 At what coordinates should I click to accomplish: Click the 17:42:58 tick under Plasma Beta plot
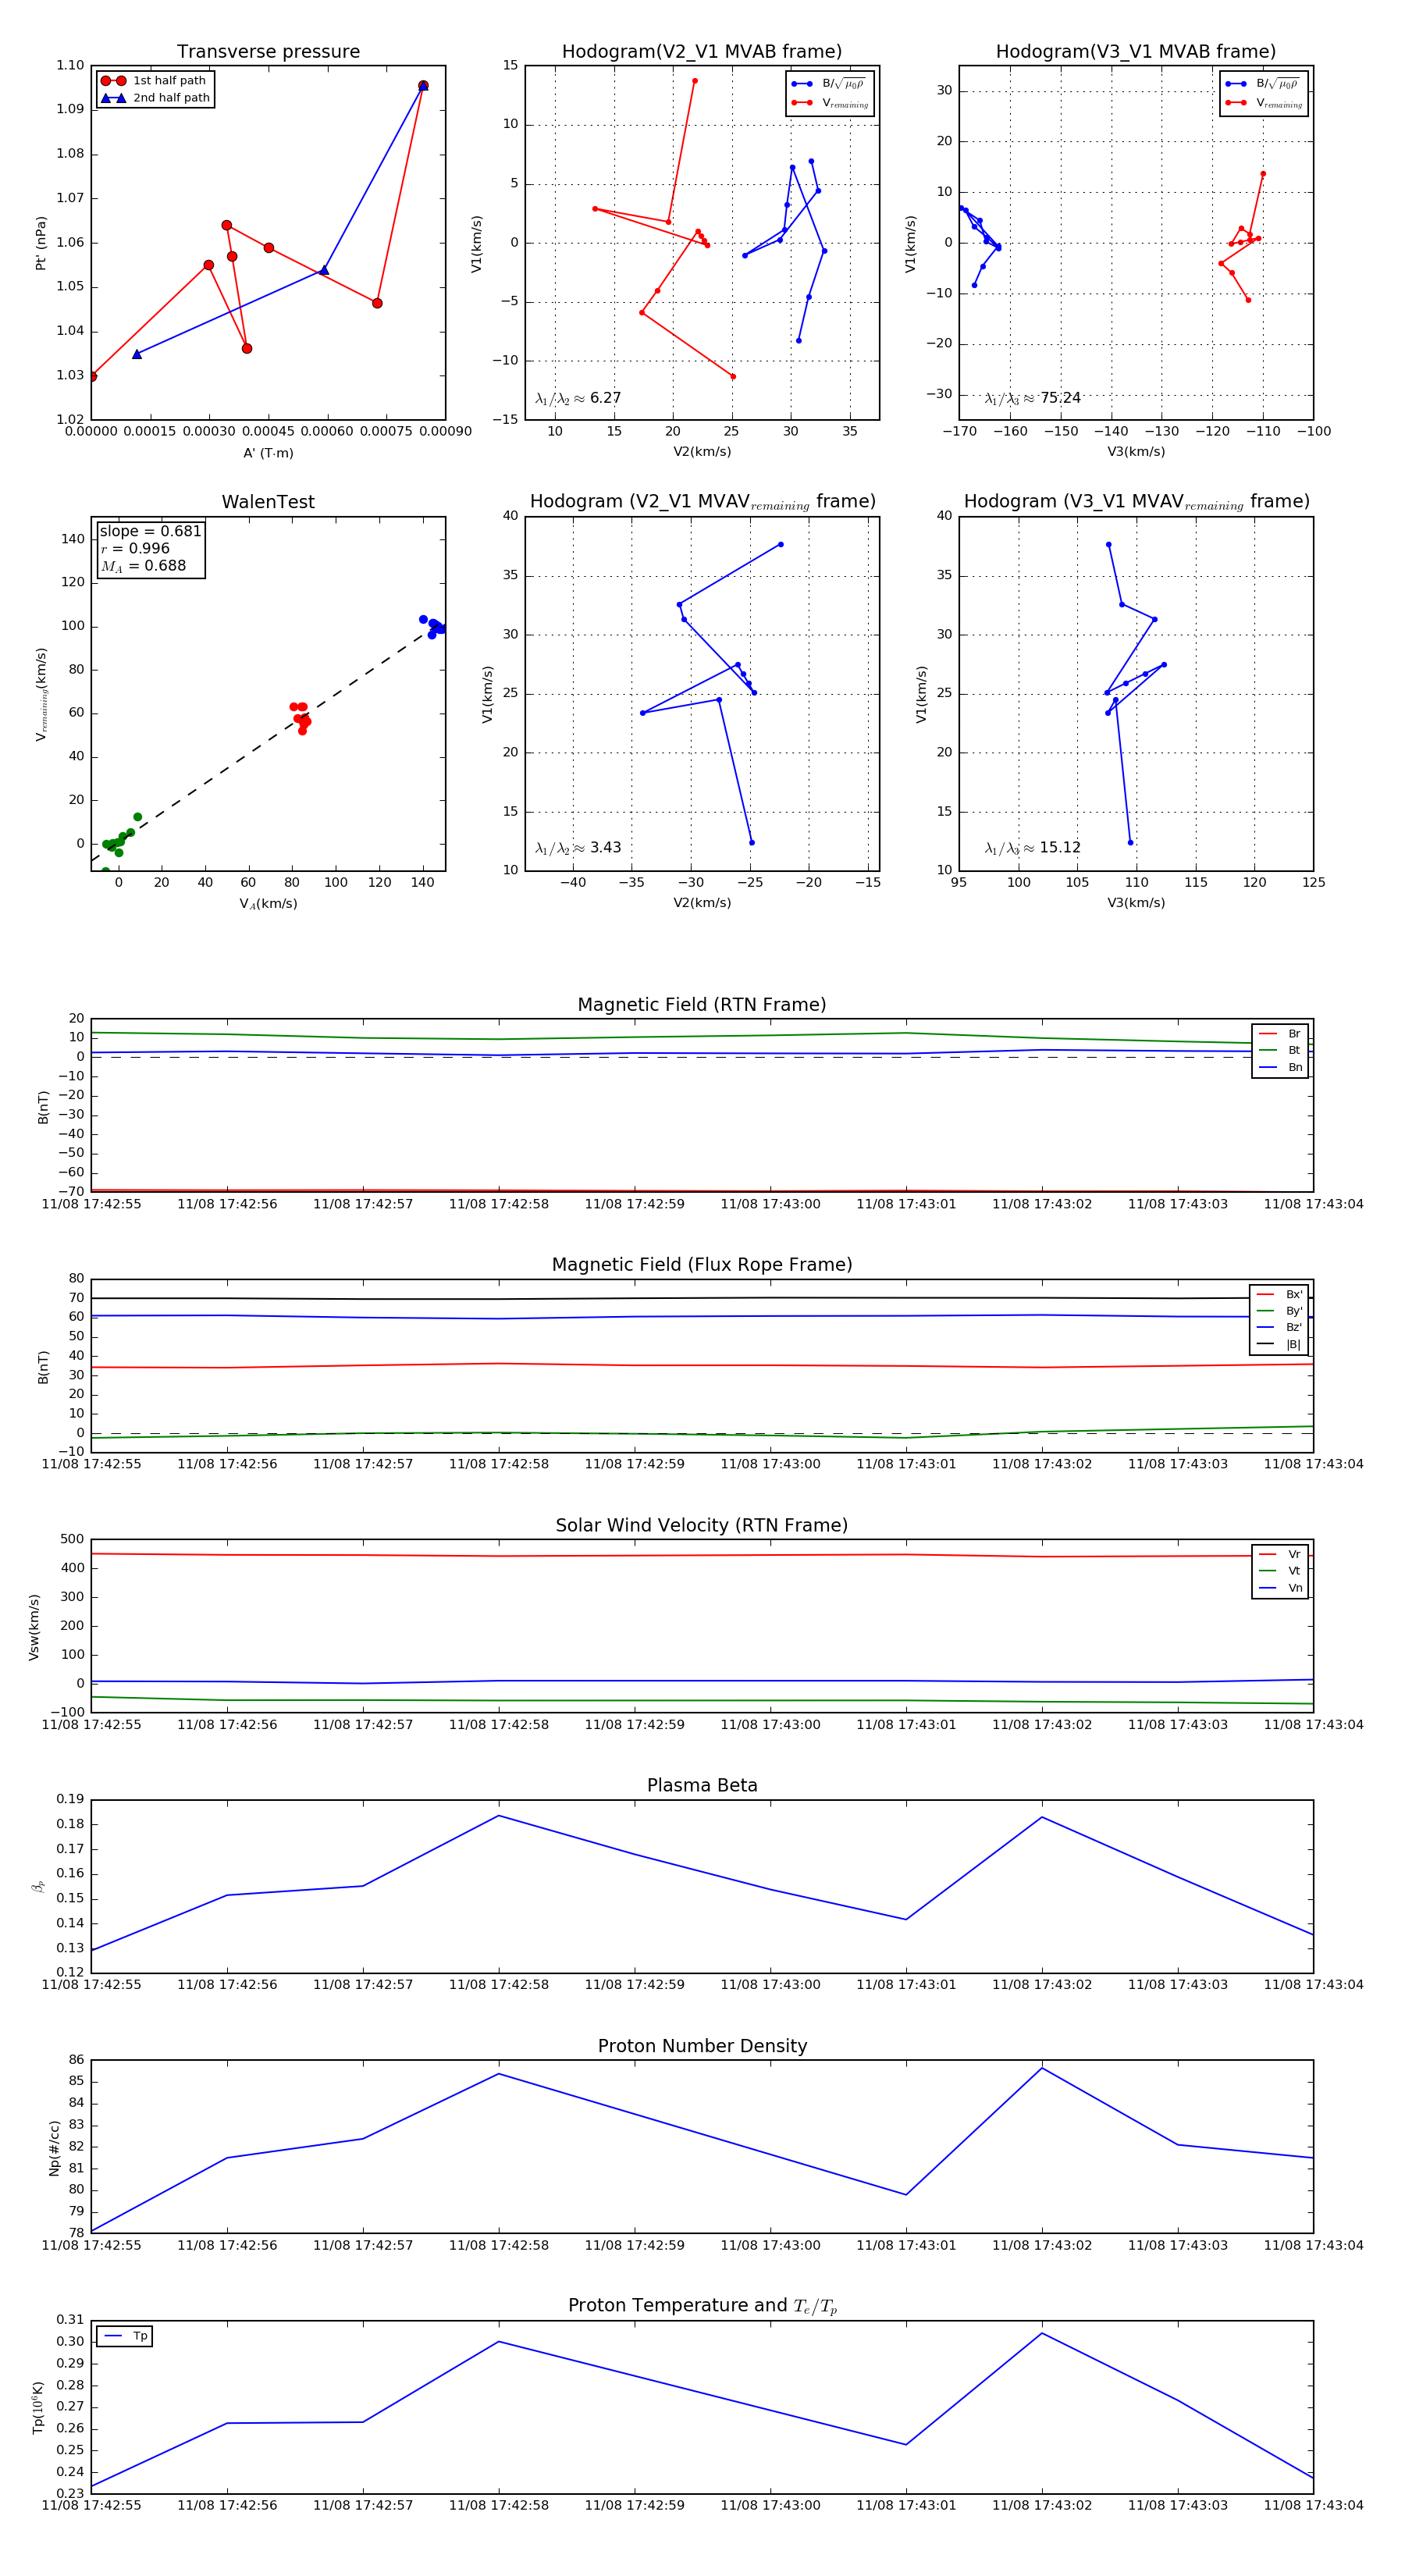coord(498,1985)
